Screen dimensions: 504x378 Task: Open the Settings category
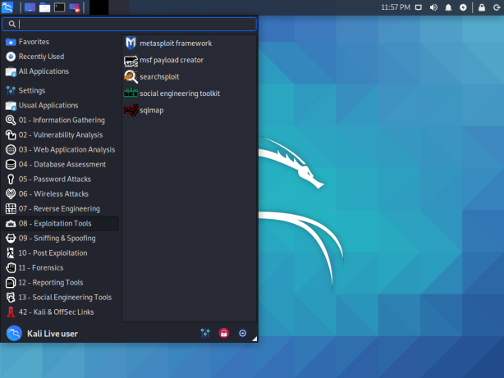tap(61, 90)
